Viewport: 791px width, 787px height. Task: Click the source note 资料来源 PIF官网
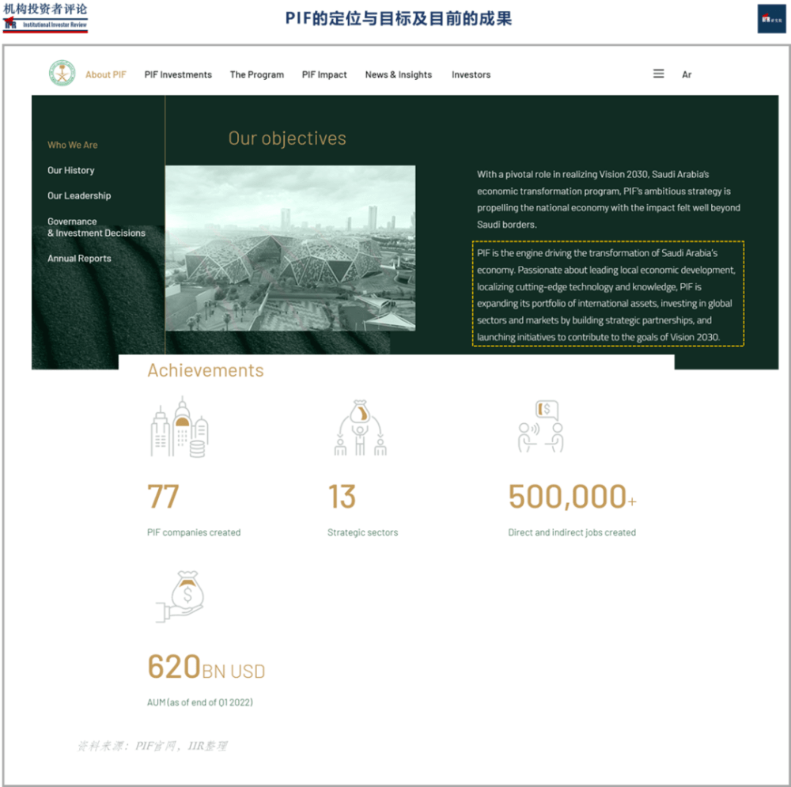(x=153, y=746)
